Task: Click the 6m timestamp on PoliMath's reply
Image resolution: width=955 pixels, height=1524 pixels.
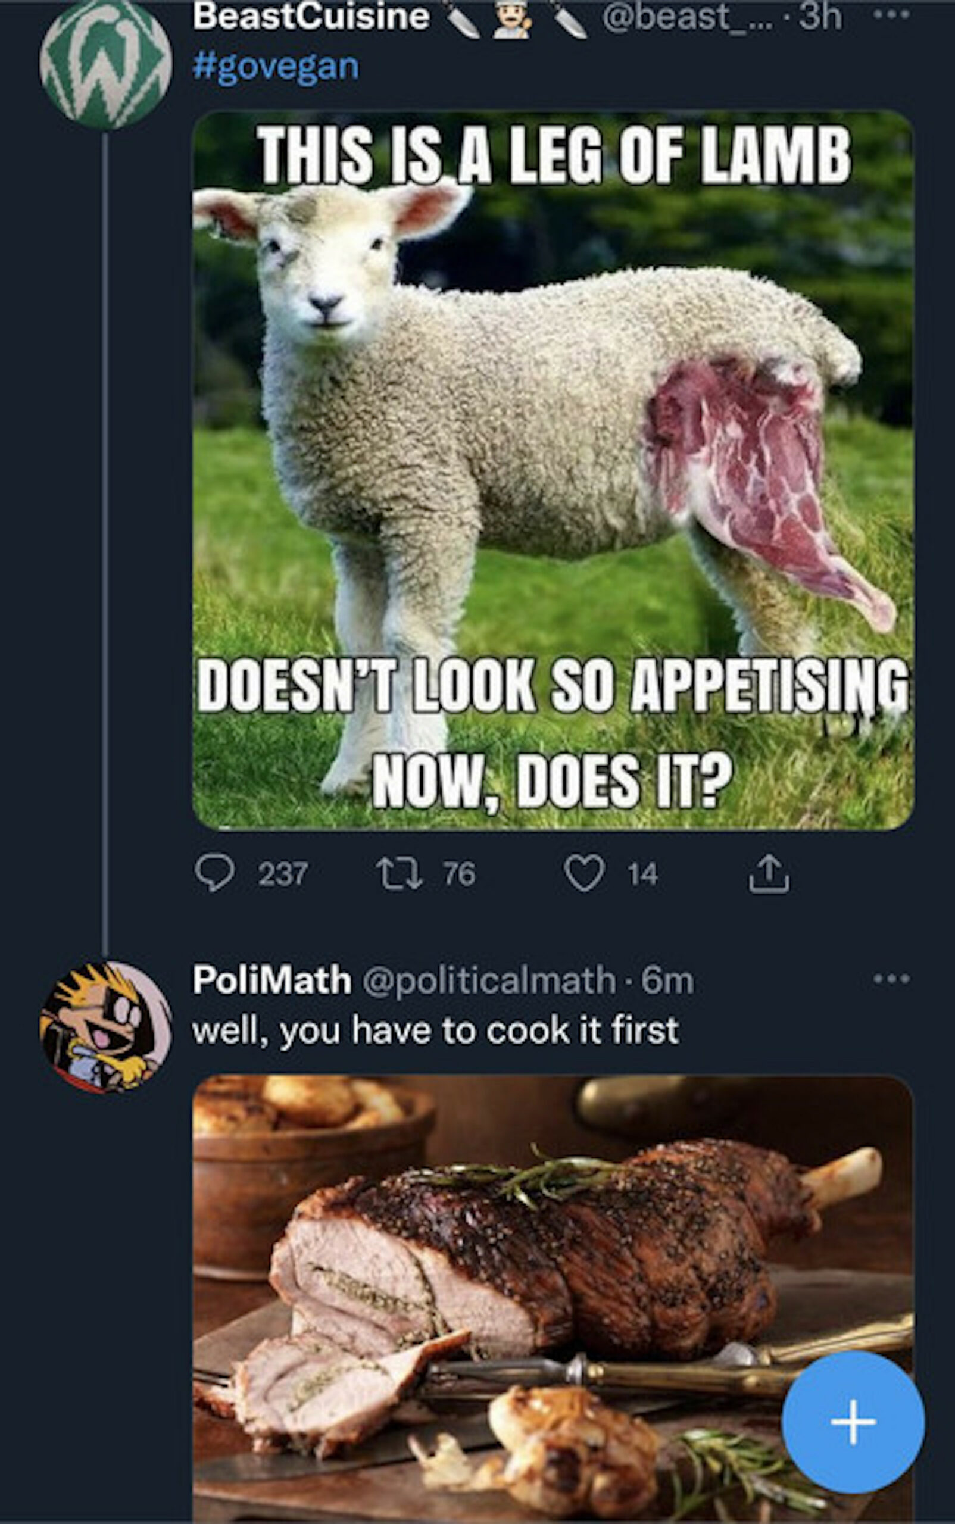Action: (x=667, y=980)
